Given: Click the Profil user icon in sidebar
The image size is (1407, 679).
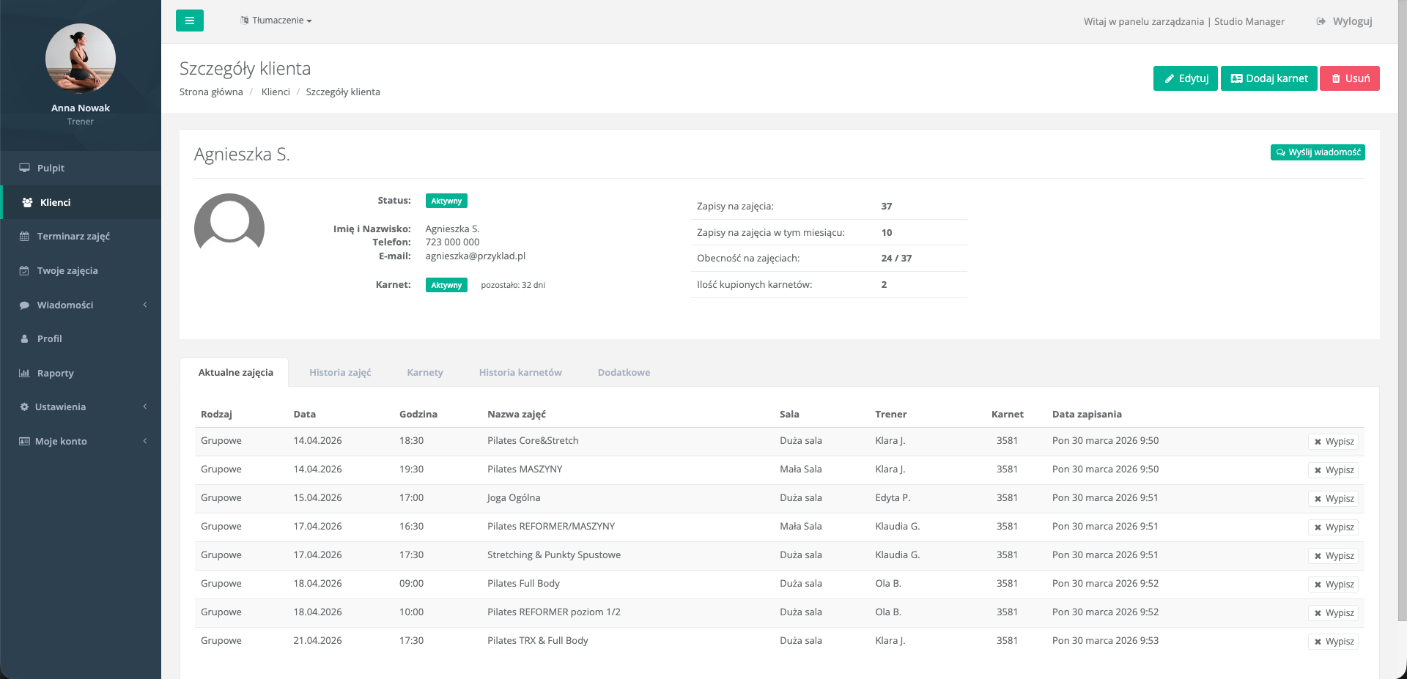Looking at the screenshot, I should (24, 339).
